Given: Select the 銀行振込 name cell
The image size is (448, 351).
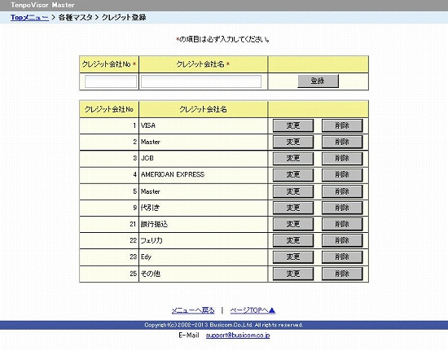Looking at the screenshot, I should (x=203, y=224).
